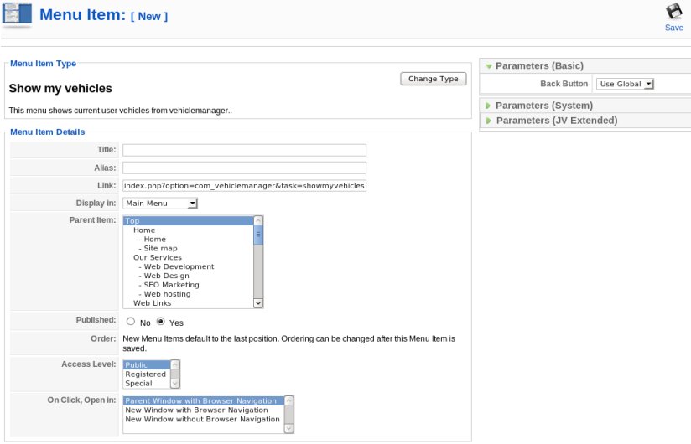
Task: Open the Display in Main Menu dropdown
Action: [160, 204]
